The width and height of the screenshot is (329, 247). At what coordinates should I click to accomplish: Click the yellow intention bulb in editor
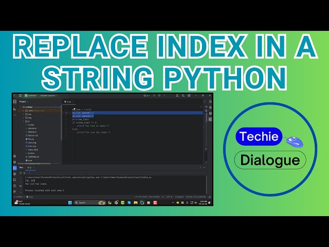point(74,109)
